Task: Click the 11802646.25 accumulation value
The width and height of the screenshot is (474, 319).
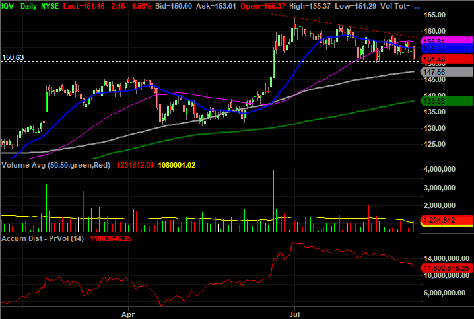Action: [111, 238]
